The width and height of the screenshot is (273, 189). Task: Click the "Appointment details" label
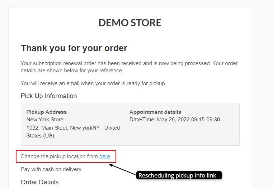pyautogui.click(x=155, y=112)
